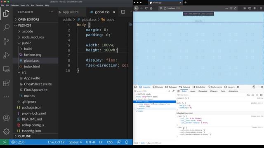The height and width of the screenshot is (148, 264).
Task: Switch to DevTools Console tab
Action: pyautogui.click(x=158, y=87)
